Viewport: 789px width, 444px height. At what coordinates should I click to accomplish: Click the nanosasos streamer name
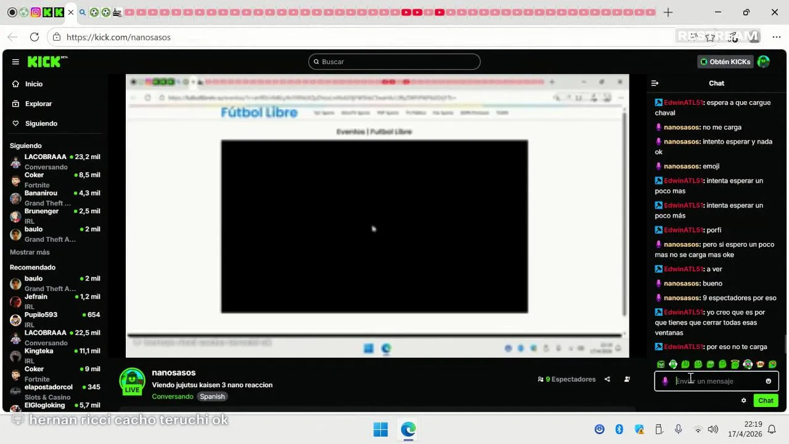(x=174, y=372)
